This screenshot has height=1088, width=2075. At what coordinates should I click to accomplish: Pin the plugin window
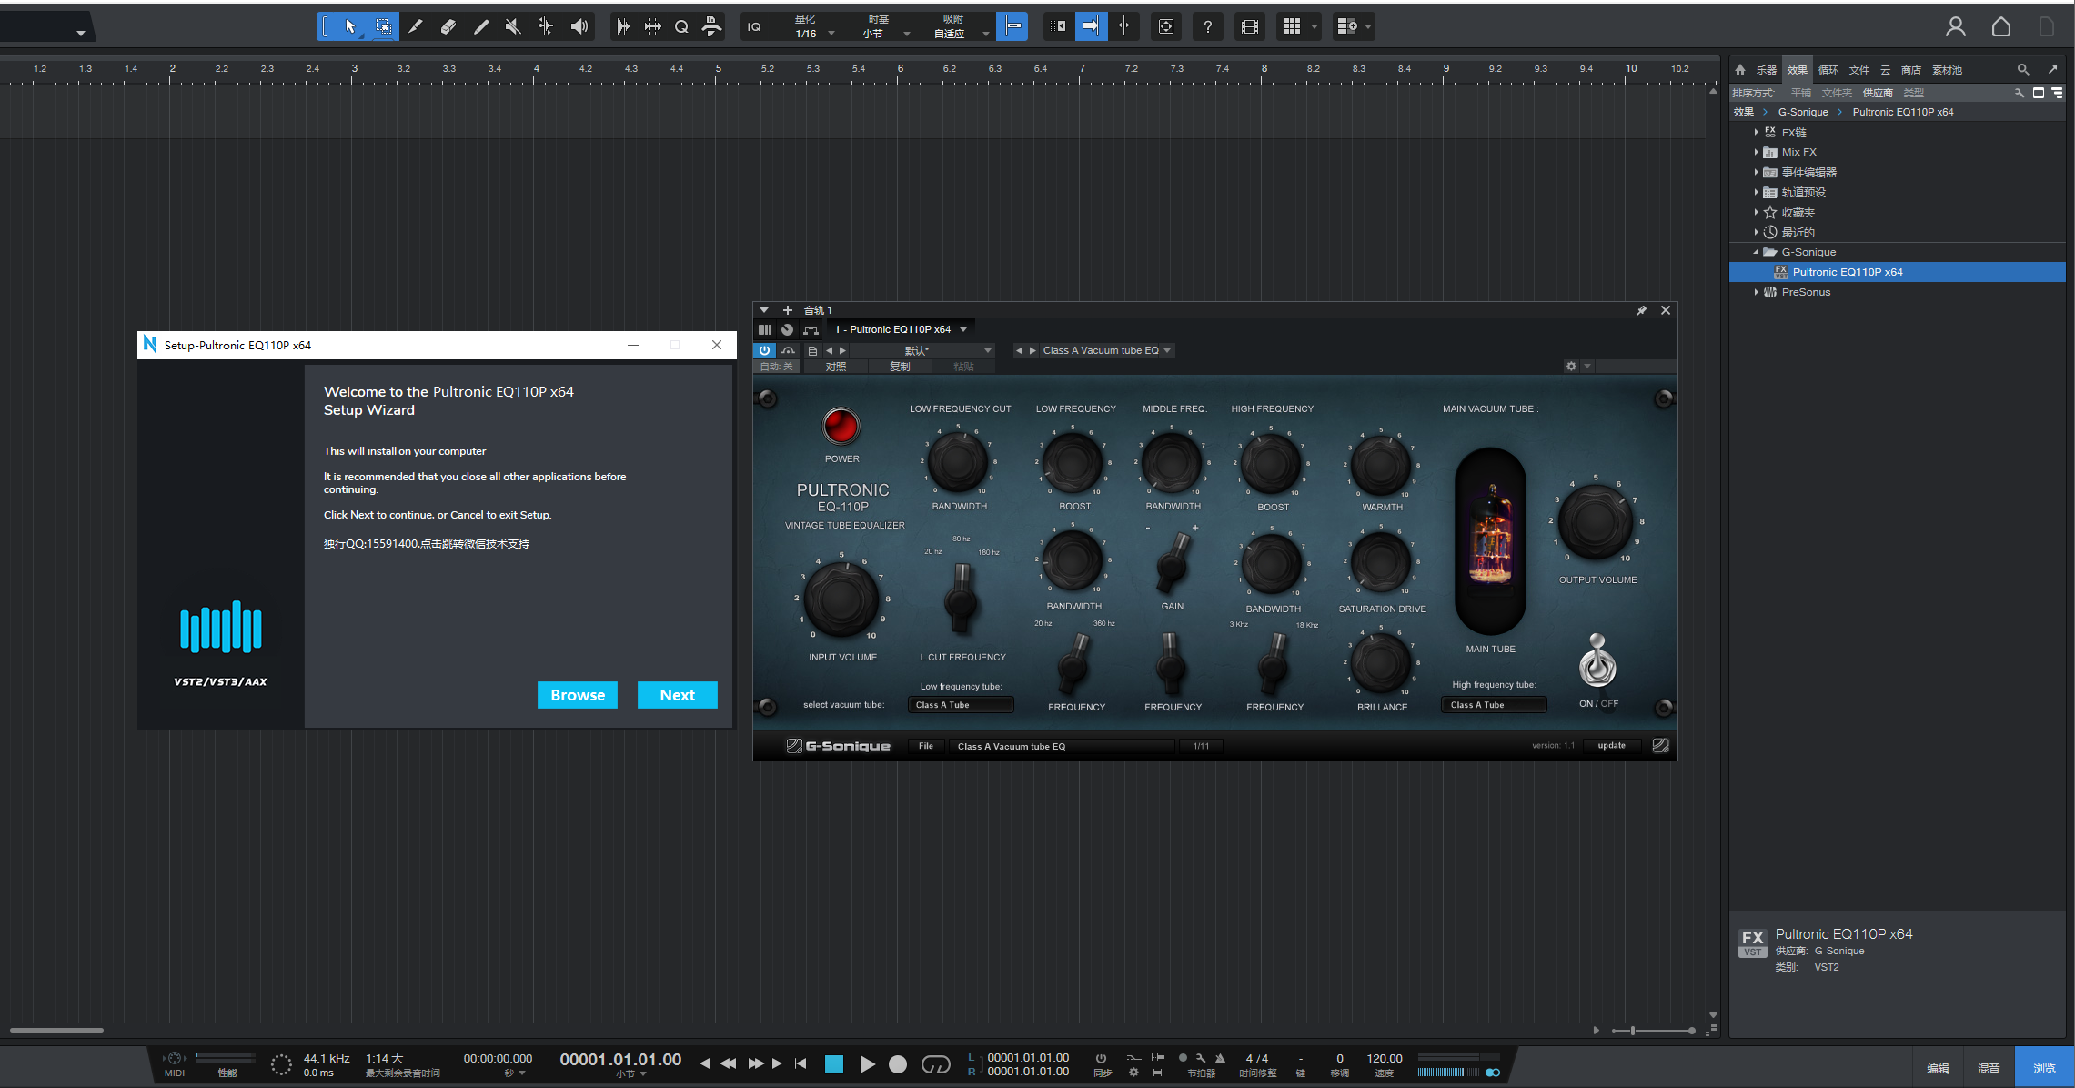[x=1641, y=310]
